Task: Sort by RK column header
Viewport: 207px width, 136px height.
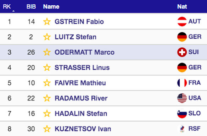Action: [7, 6]
